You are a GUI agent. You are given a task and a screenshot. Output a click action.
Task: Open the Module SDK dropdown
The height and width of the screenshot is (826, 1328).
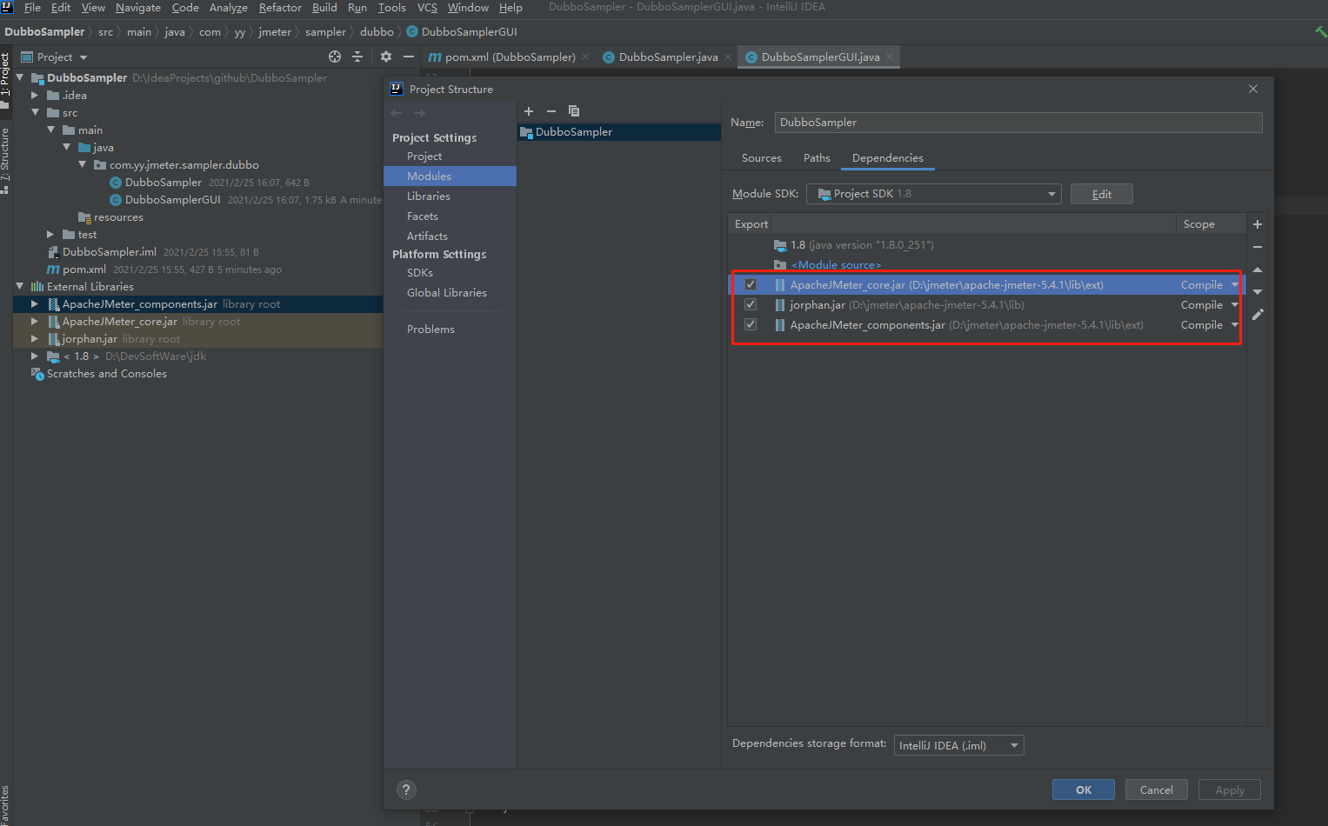tap(933, 194)
